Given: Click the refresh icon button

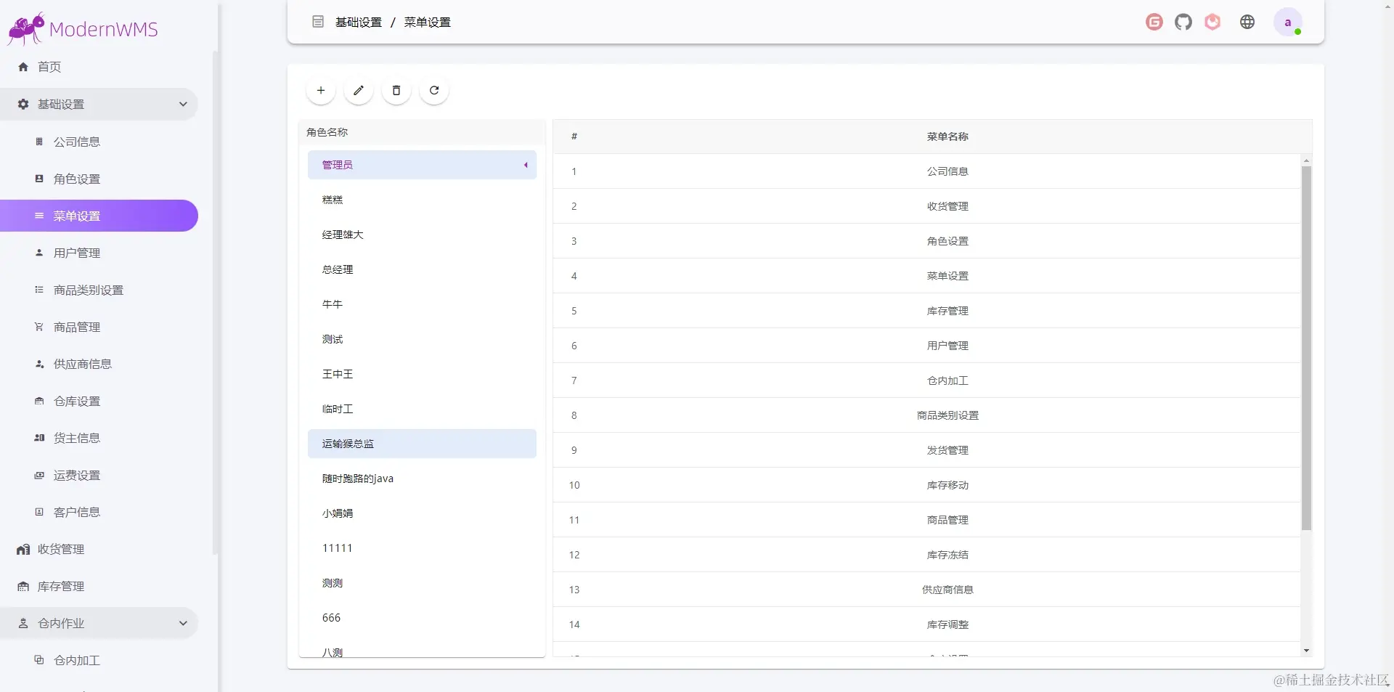Looking at the screenshot, I should pyautogui.click(x=434, y=91).
